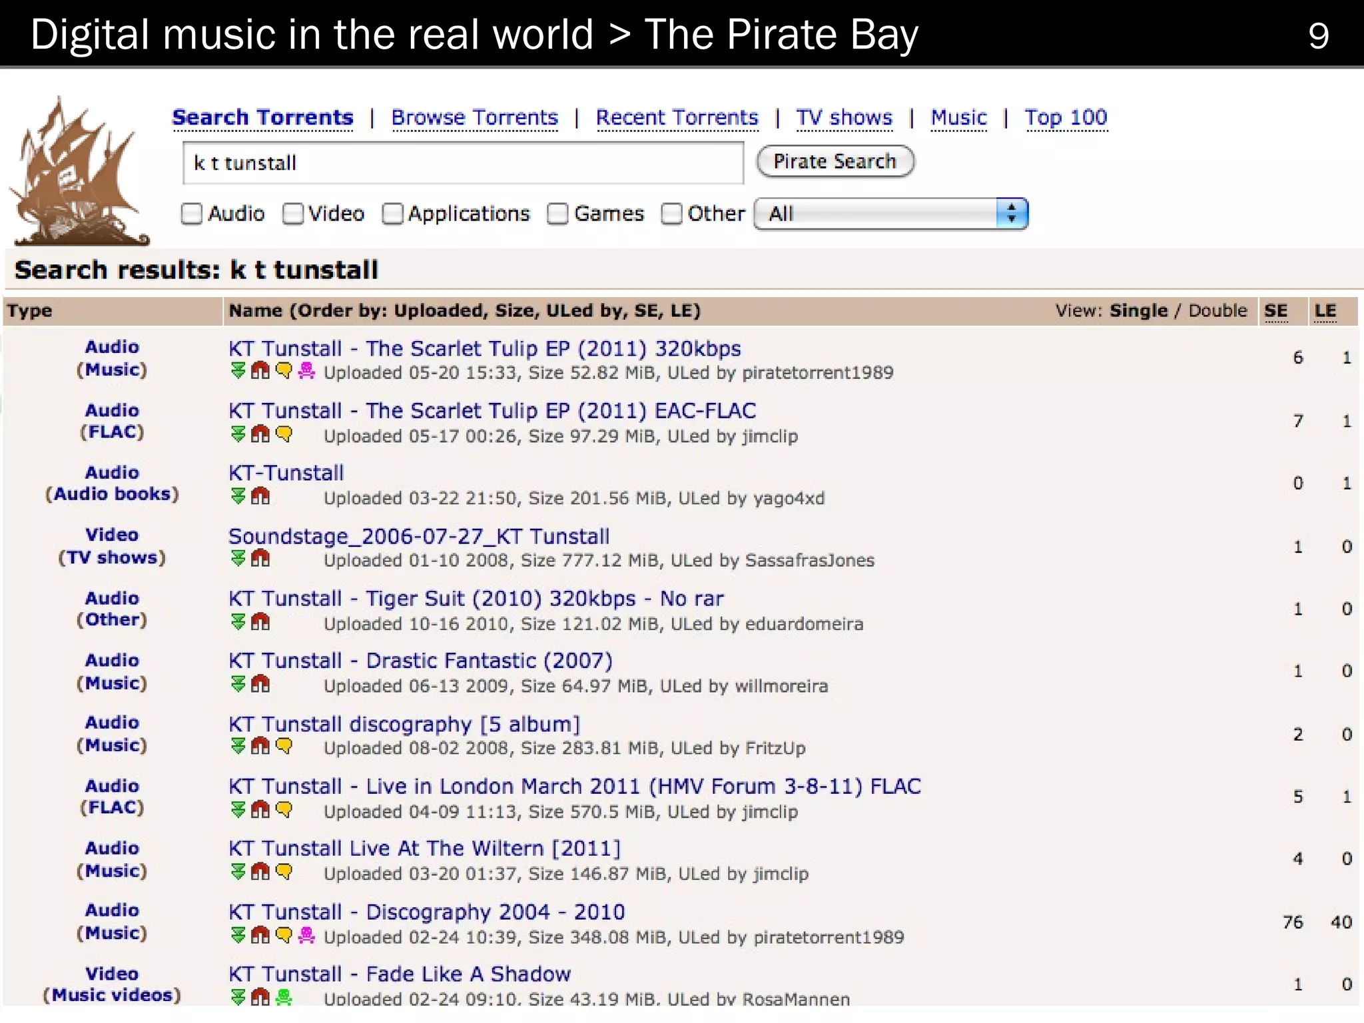Download torrent icon for Live in London March 2011
Image resolution: width=1364 pixels, height=1023 pixels.
coord(238,810)
